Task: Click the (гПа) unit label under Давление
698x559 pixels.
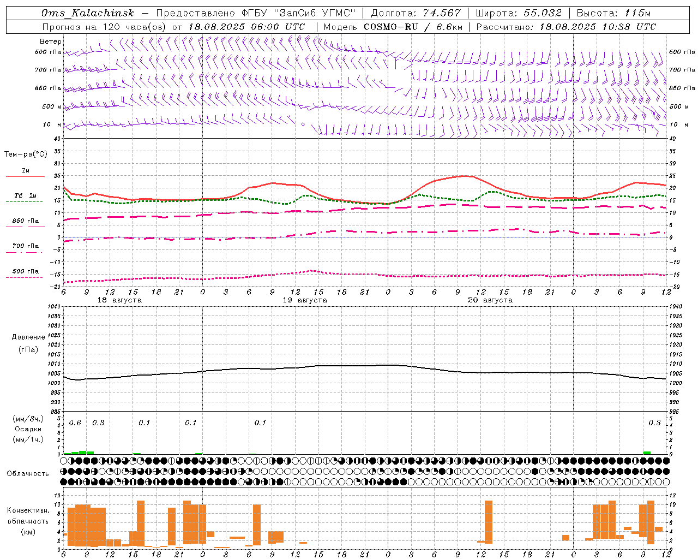Action: pyautogui.click(x=28, y=349)
